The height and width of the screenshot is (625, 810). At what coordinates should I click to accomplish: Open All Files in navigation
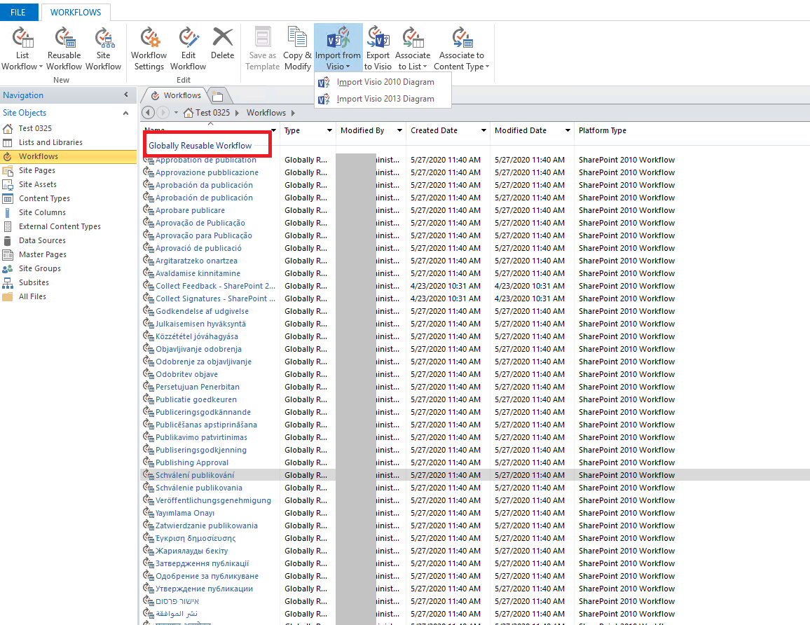(x=32, y=296)
